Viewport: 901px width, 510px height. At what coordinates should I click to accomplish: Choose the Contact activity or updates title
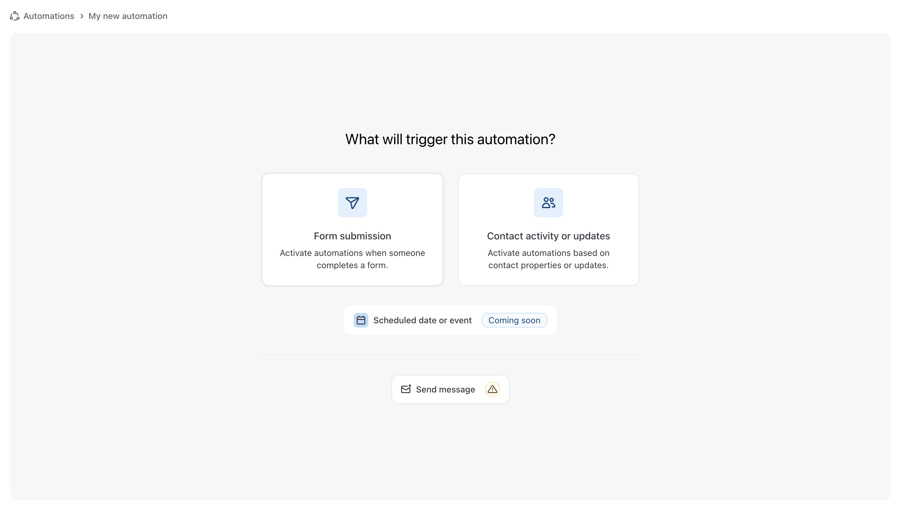pos(548,236)
